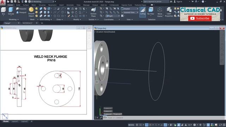Expand the Draw panel
The height and width of the screenshot is (127, 226).
click(x=60, y=19)
